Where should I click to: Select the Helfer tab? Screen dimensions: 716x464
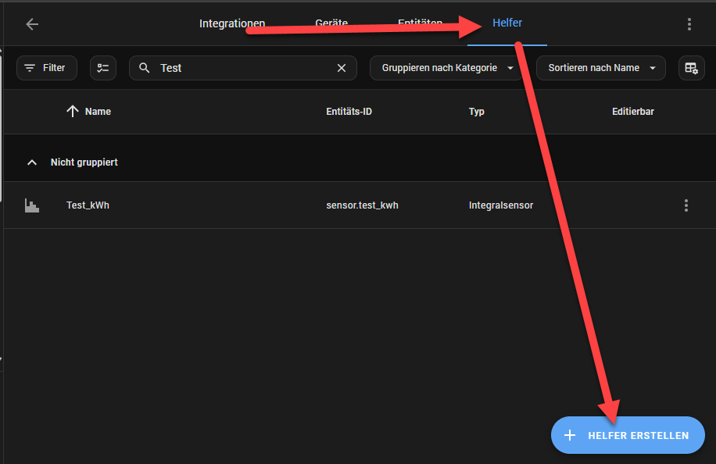(x=507, y=23)
